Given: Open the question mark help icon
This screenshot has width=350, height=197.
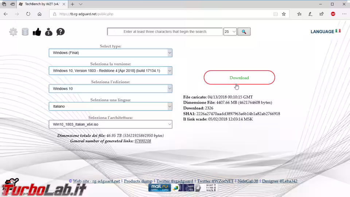Looking at the screenshot, I should click(x=61, y=32).
